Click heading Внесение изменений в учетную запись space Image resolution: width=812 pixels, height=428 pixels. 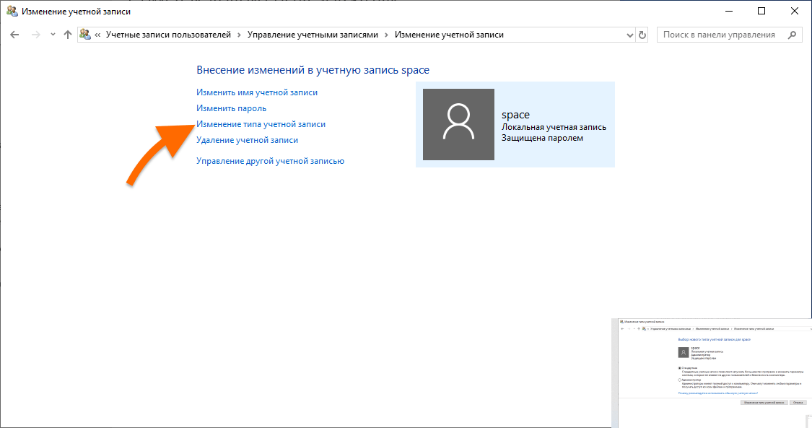coord(313,70)
